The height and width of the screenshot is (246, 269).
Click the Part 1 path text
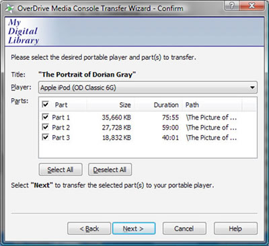[211, 117]
